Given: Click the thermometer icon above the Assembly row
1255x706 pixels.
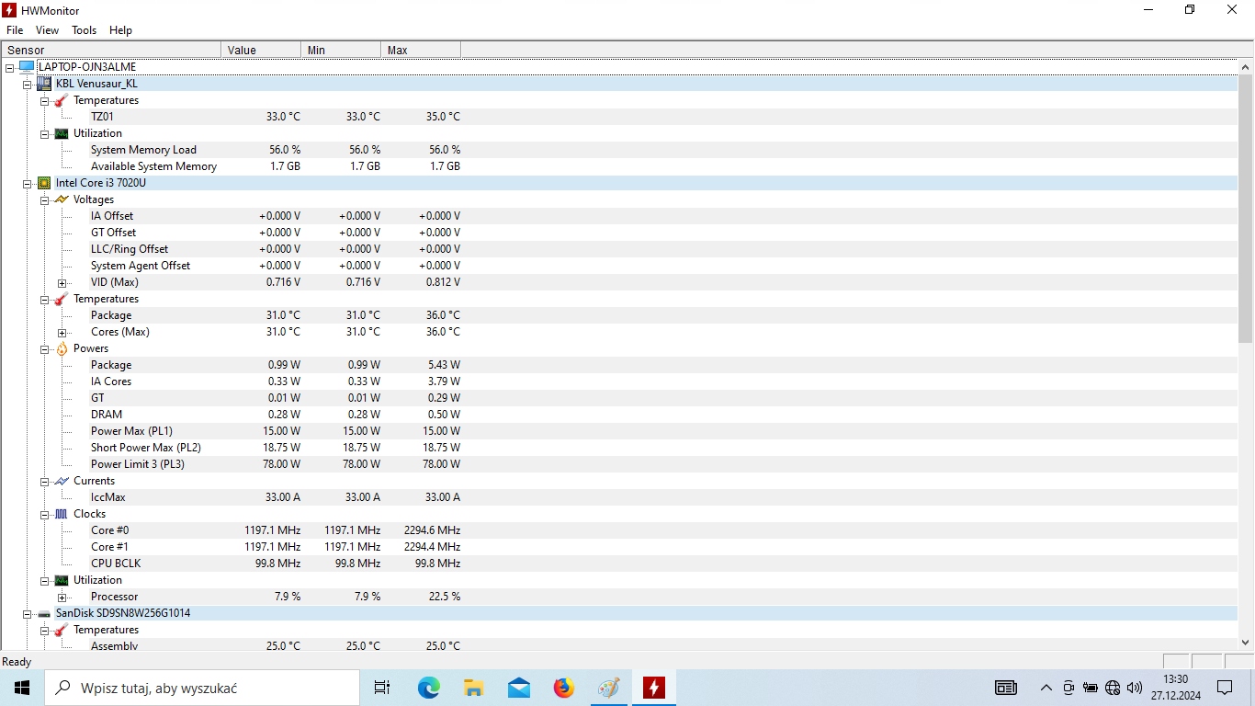Looking at the screenshot, I should [62, 630].
